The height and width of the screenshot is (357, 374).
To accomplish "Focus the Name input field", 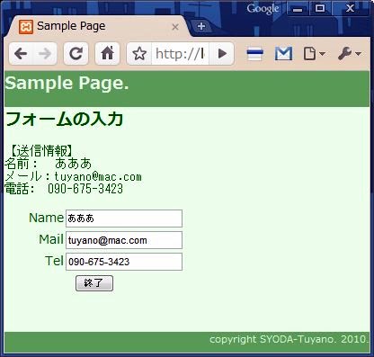I will click(124, 219).
